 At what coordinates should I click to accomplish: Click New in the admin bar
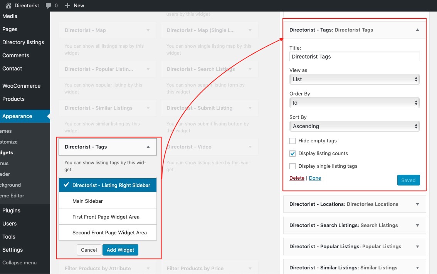click(79, 5)
